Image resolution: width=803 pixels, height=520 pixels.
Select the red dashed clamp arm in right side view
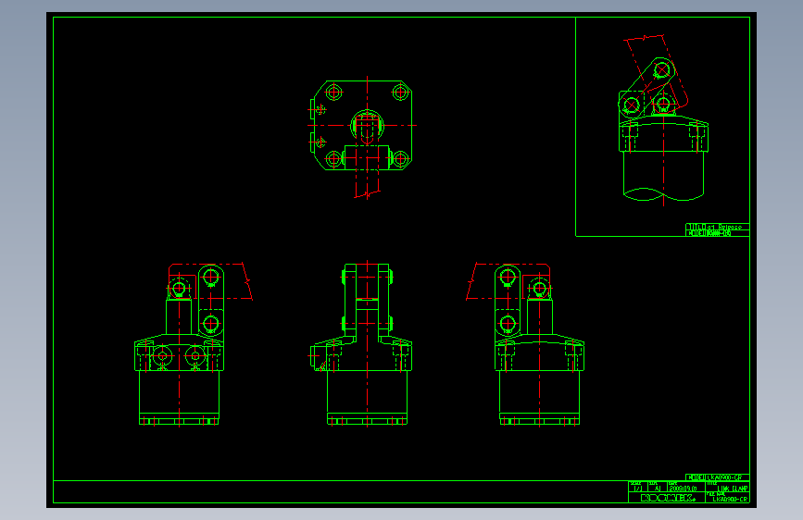508,281
